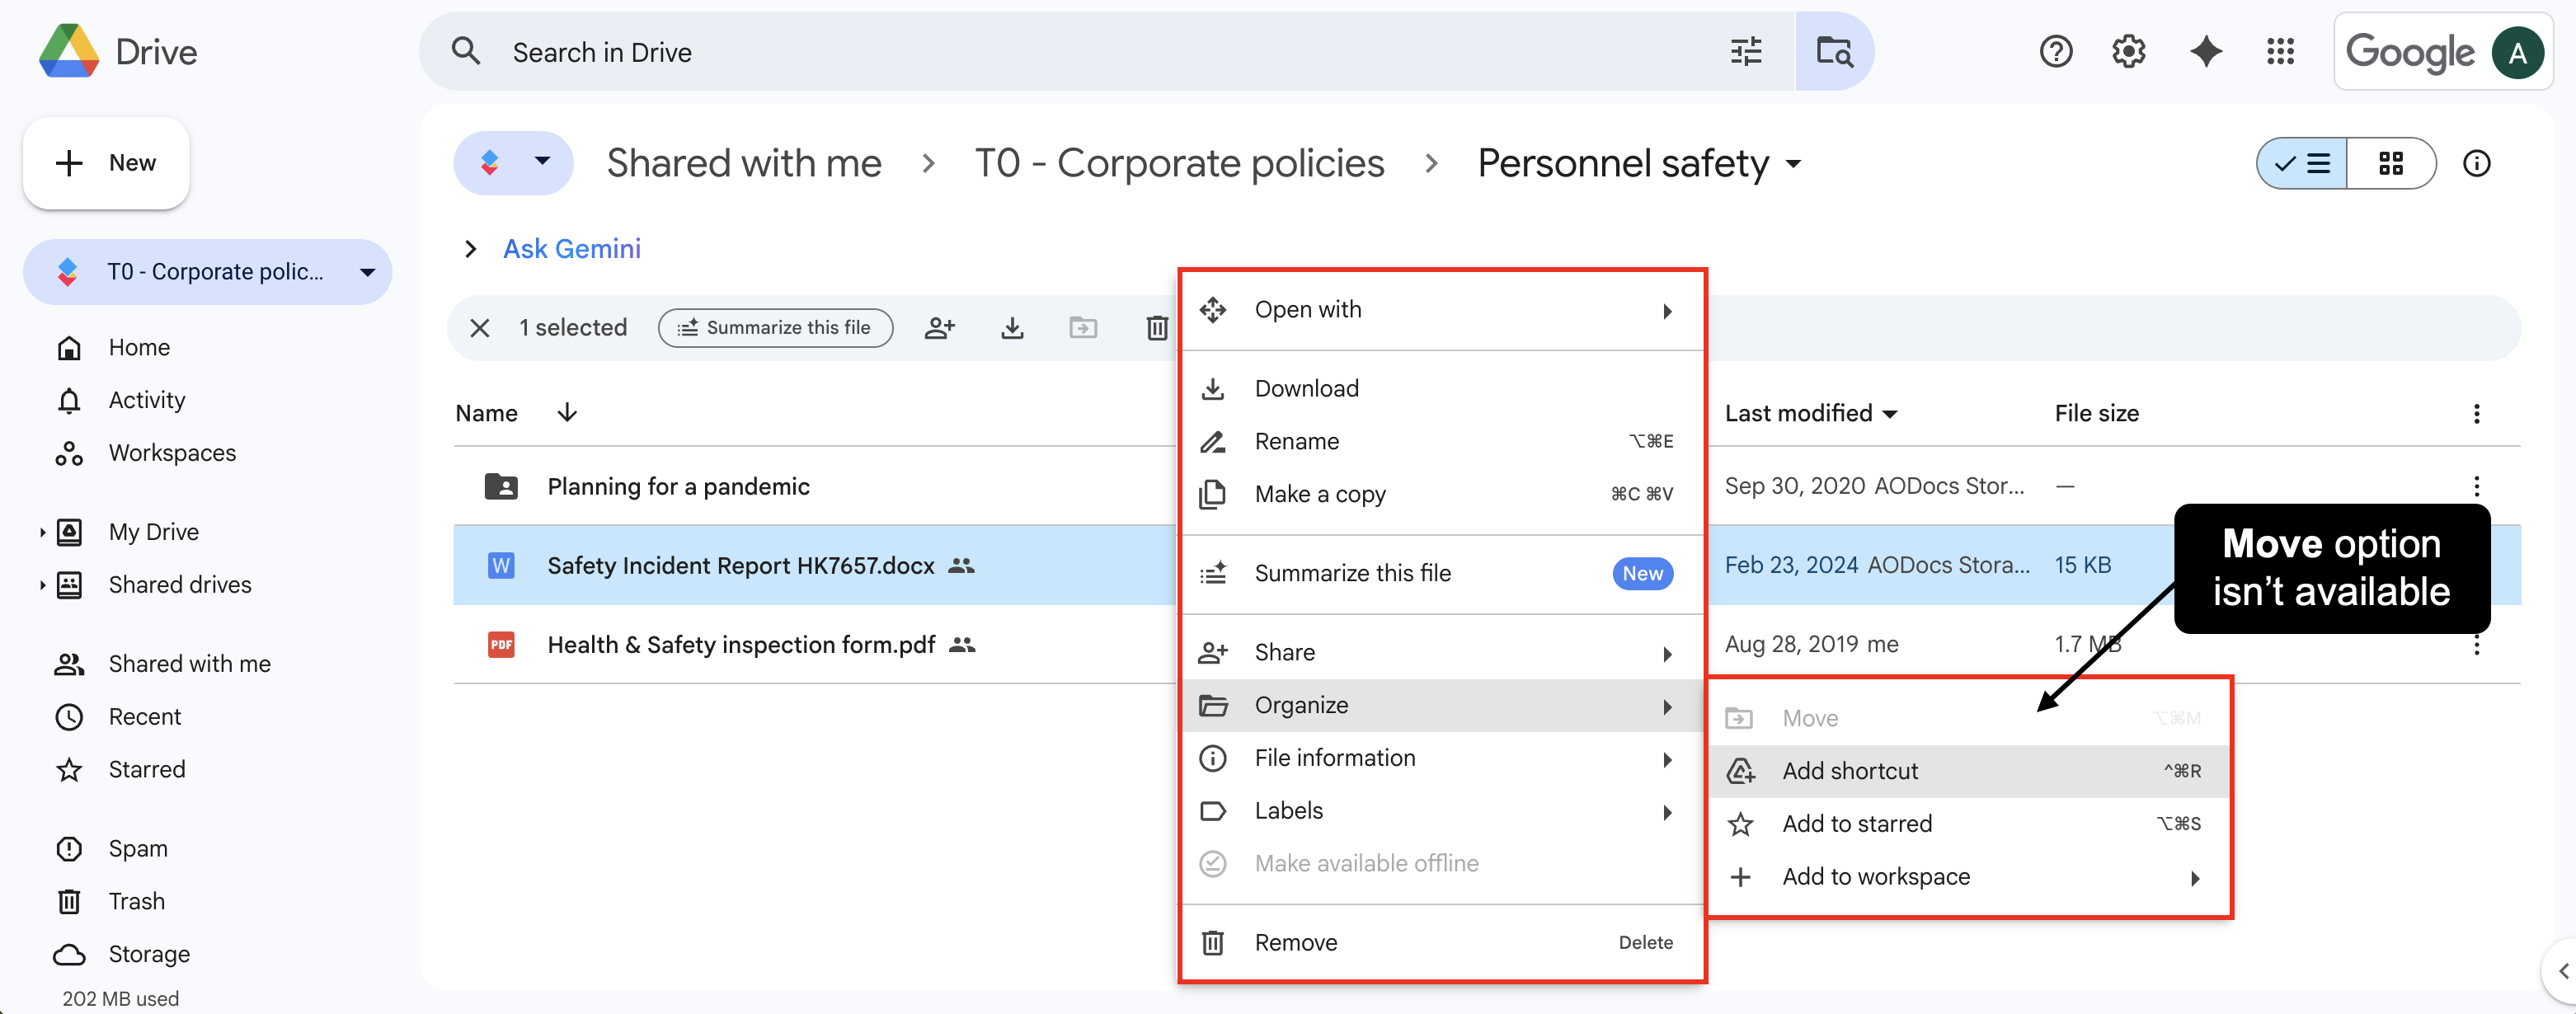Viewport: 2576px width, 1014px height.
Task: Click the settings gear icon
Action: (2129, 52)
